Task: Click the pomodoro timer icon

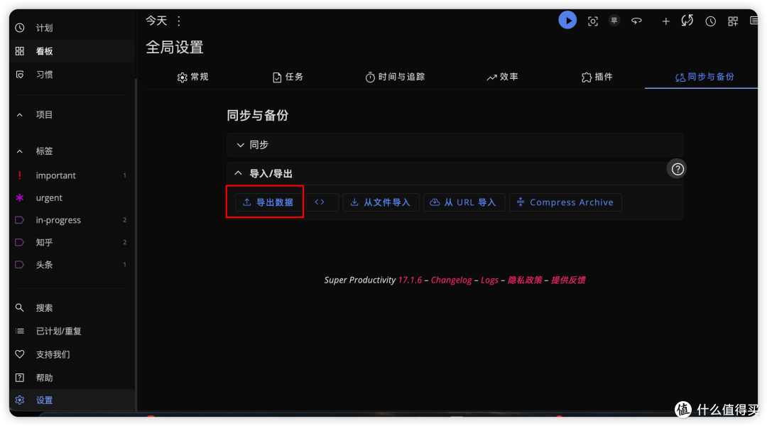Action: (x=614, y=21)
